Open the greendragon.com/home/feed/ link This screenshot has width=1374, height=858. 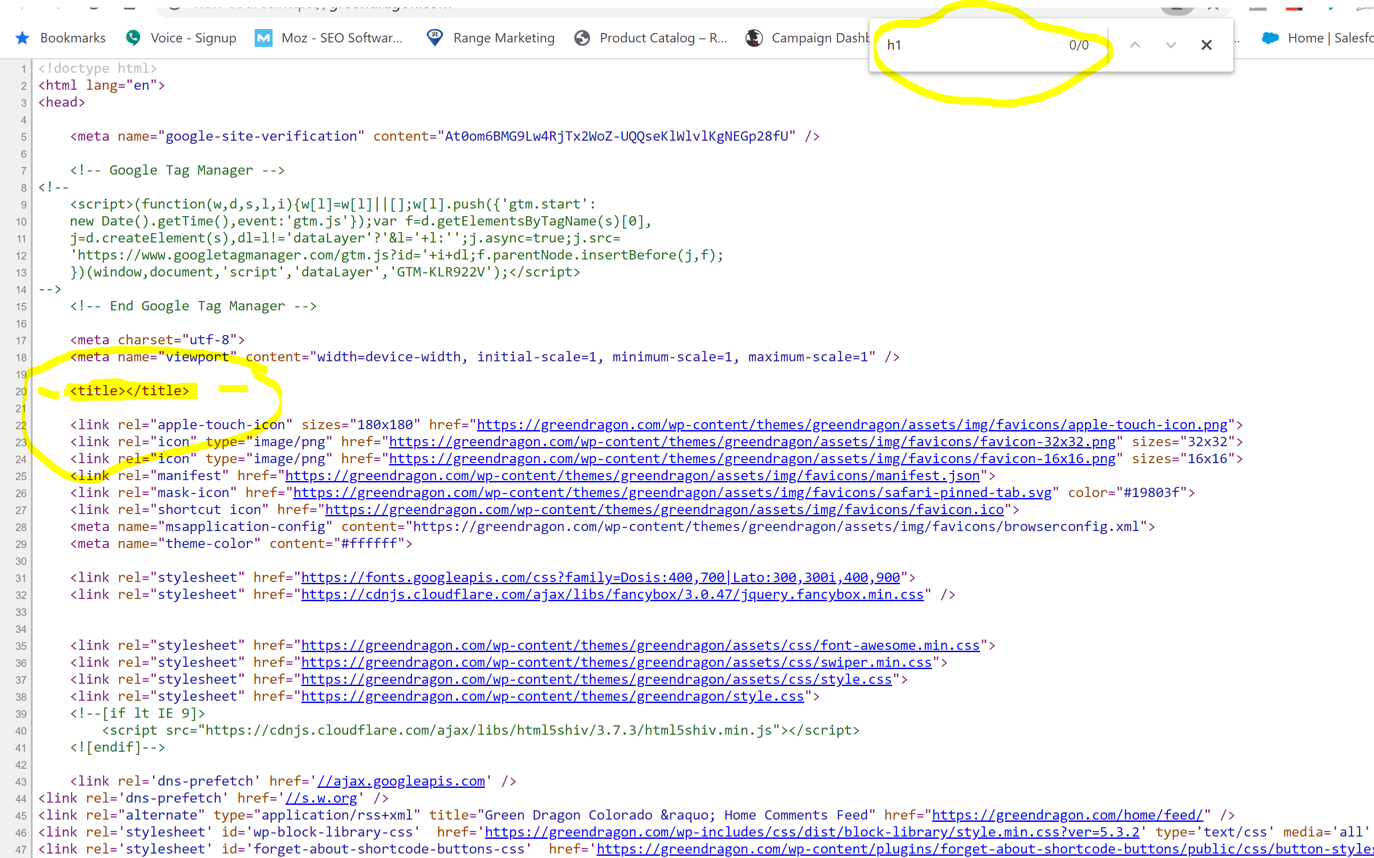(1067, 815)
